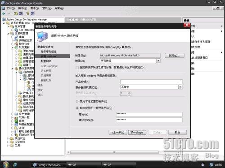The height and width of the screenshot is (168, 225).
Task: Open the 映像 dropdown list
Action: (158, 61)
